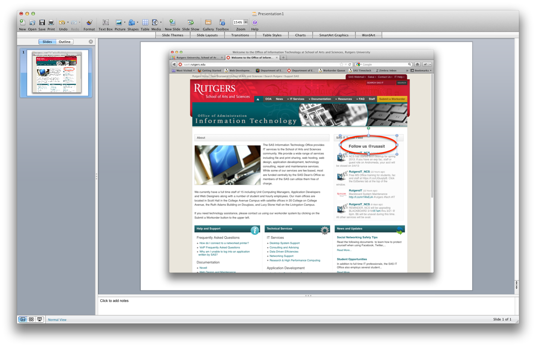Image resolution: width=536 pixels, height=347 pixels.
Task: Click the Open file toolbar icon
Action: pos(32,22)
